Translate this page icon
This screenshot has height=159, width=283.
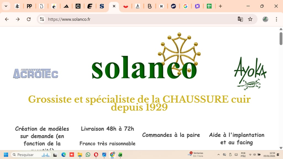[240, 19]
